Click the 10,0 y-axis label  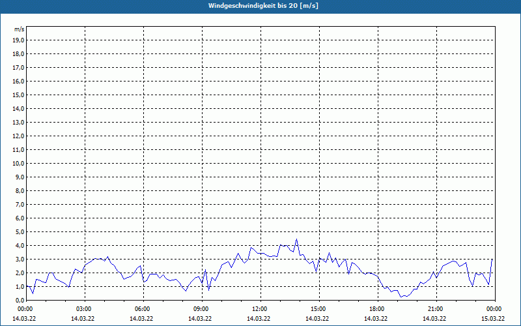[x=19, y=164]
